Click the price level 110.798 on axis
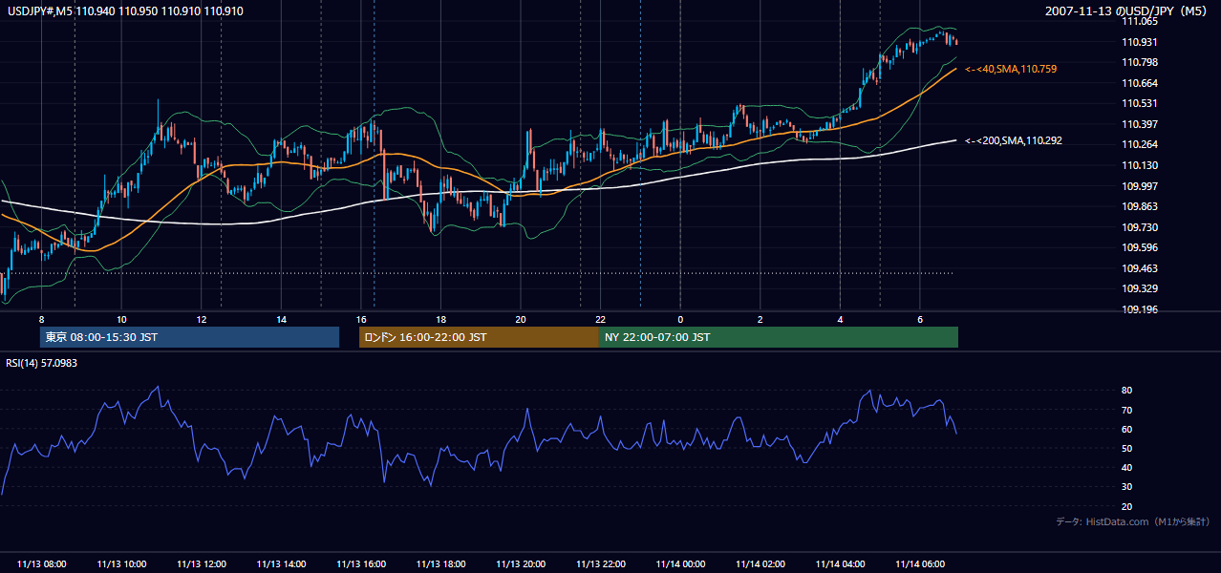 1140,62
